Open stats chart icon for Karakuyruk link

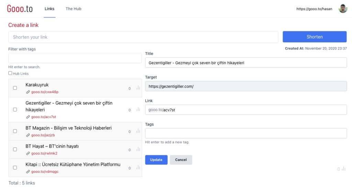point(138,88)
